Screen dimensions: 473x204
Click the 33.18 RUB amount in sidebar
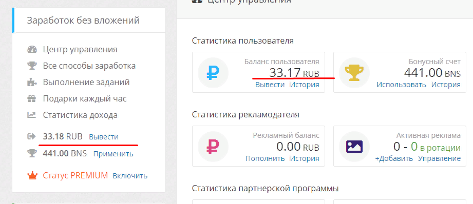[63, 137]
